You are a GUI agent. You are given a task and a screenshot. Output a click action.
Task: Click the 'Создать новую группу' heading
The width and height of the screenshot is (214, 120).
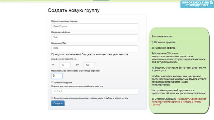coord(74,10)
